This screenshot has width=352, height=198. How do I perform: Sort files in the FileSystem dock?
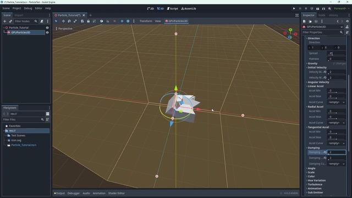(x=48, y=120)
